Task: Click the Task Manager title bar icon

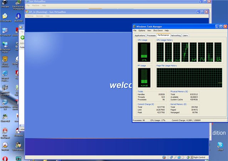Action: [134, 26]
